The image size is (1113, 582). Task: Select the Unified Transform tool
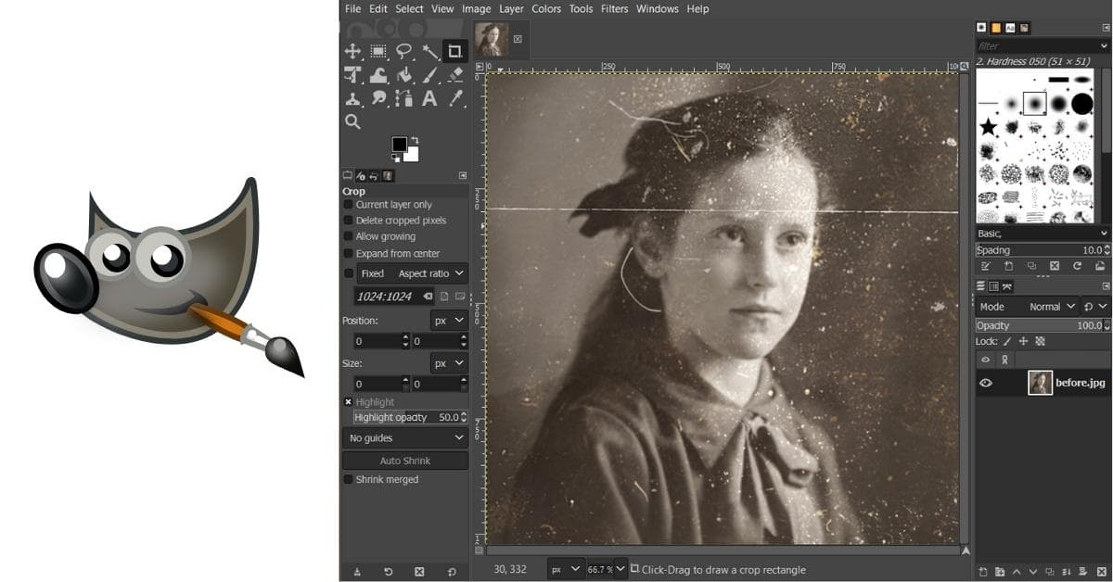coord(352,75)
